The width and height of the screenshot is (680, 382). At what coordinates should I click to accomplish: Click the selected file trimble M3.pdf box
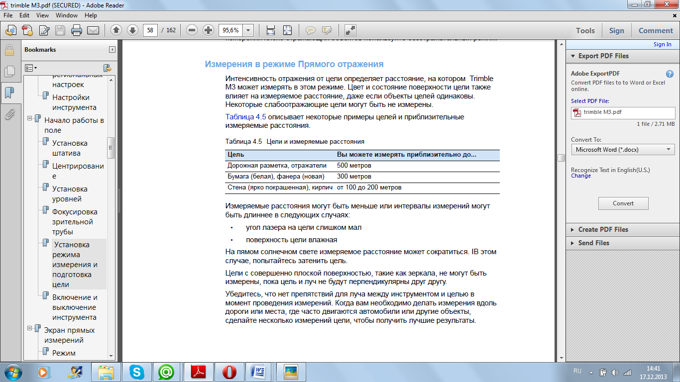tap(623, 112)
